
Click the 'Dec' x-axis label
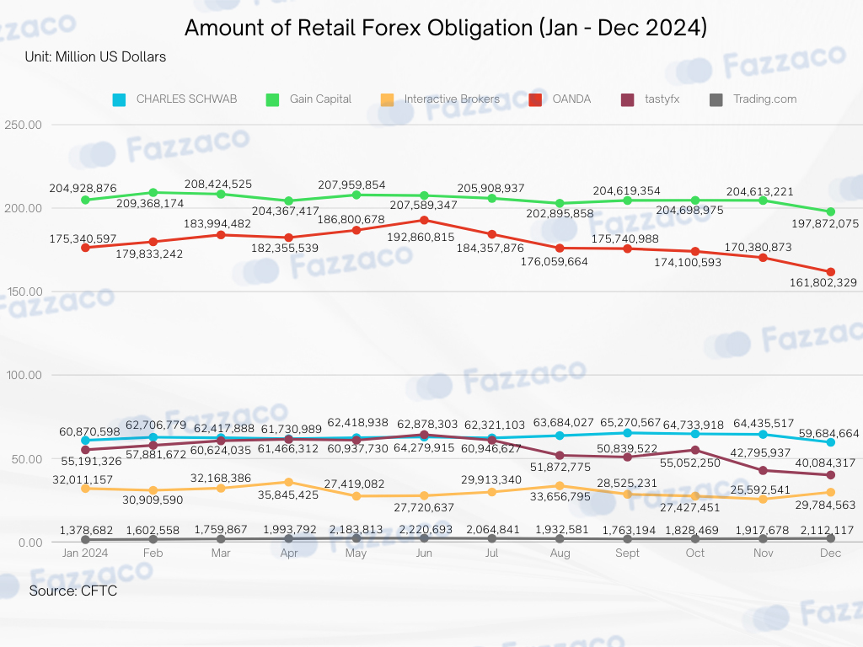[830, 553]
